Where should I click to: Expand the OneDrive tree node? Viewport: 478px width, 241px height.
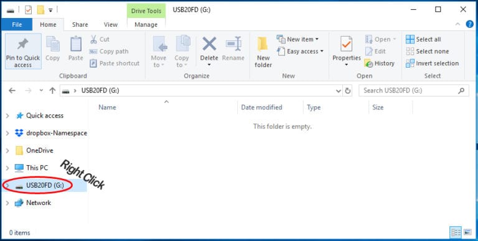click(x=7, y=150)
